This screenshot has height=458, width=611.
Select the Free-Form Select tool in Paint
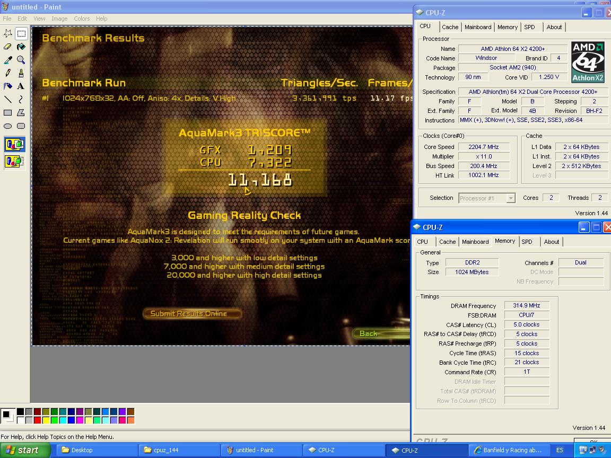(8, 33)
